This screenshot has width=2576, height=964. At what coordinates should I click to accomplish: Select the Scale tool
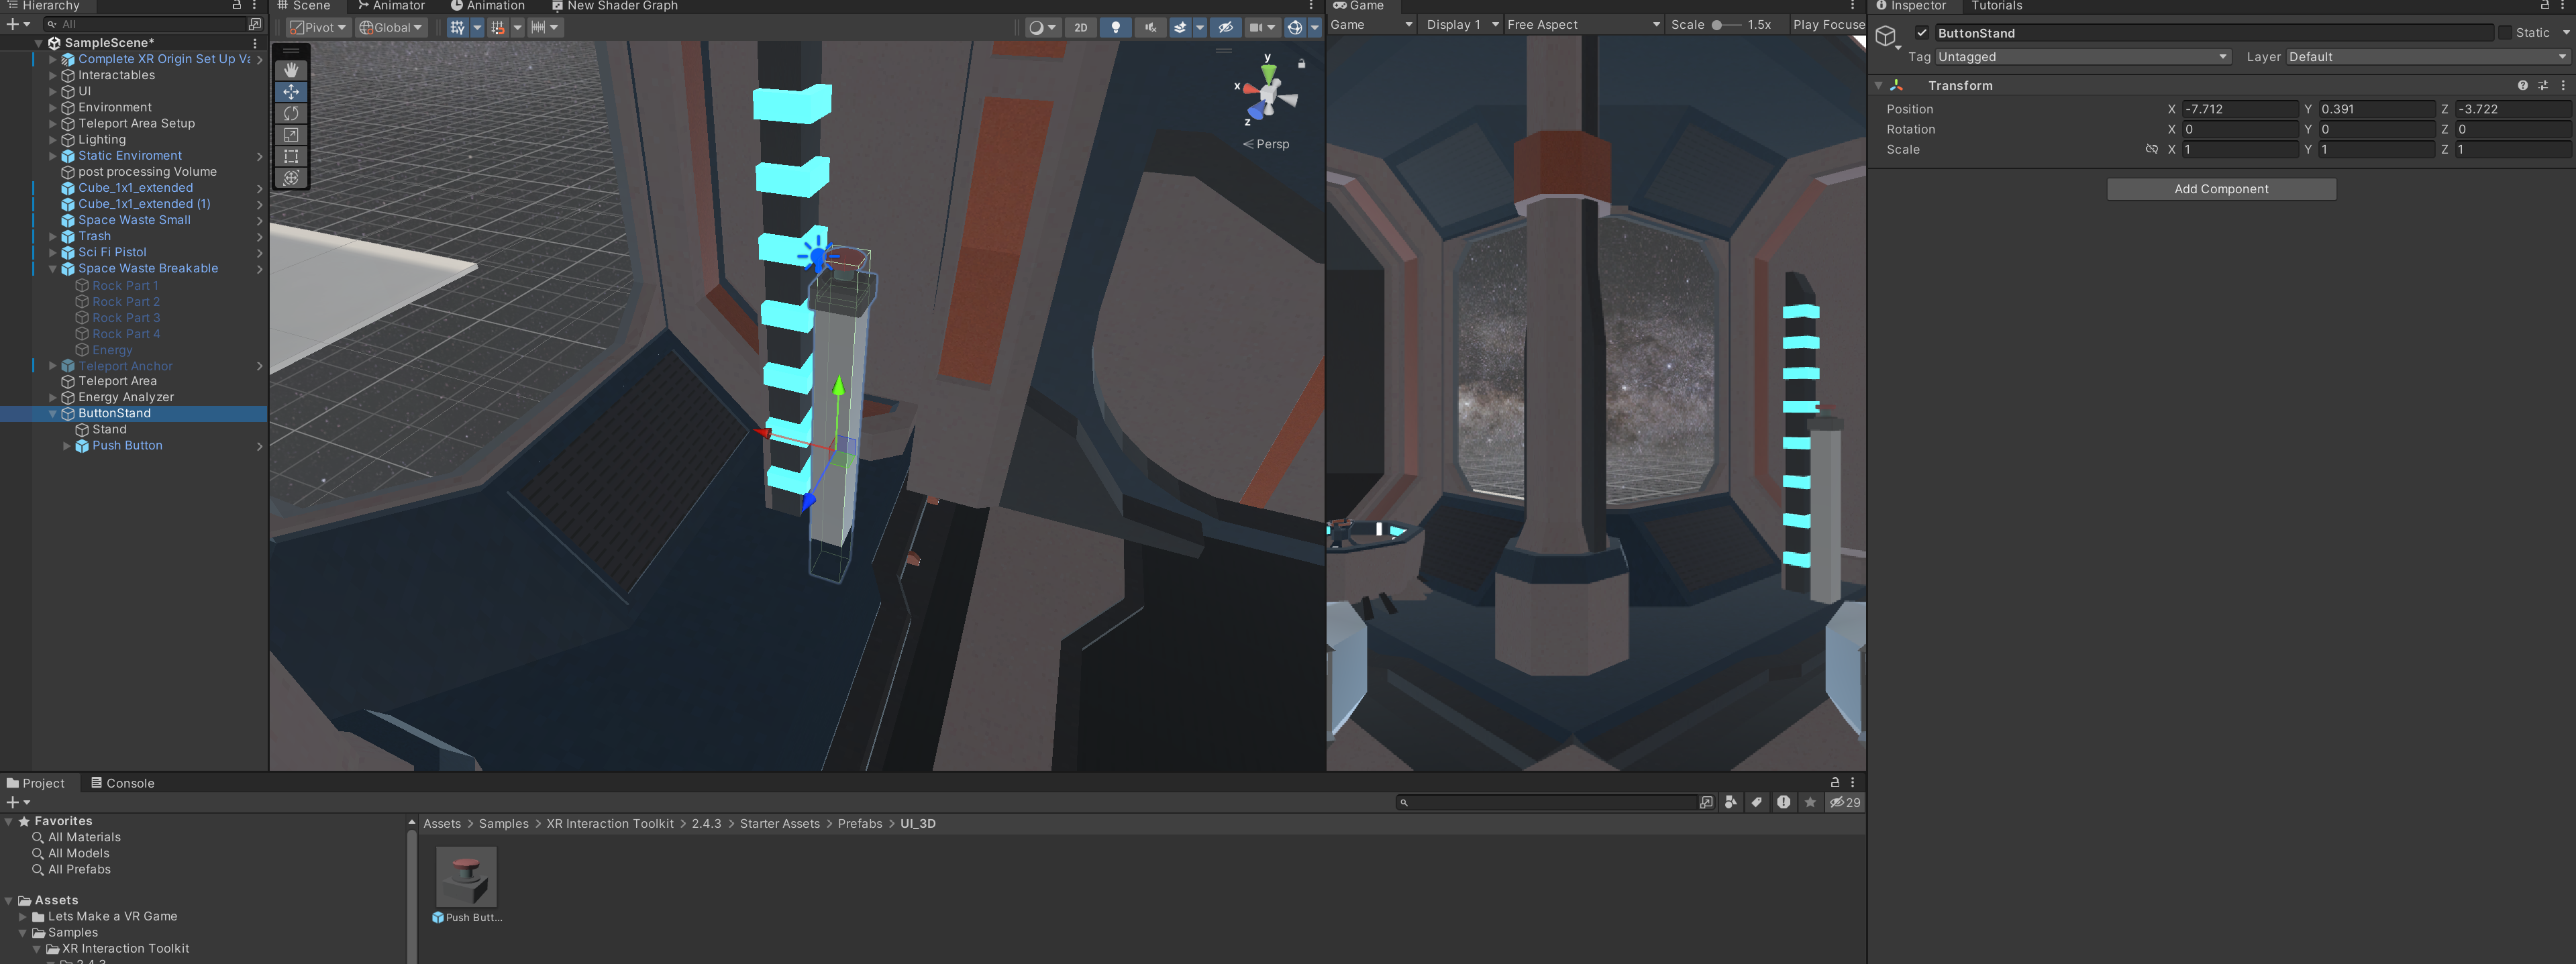tap(291, 135)
